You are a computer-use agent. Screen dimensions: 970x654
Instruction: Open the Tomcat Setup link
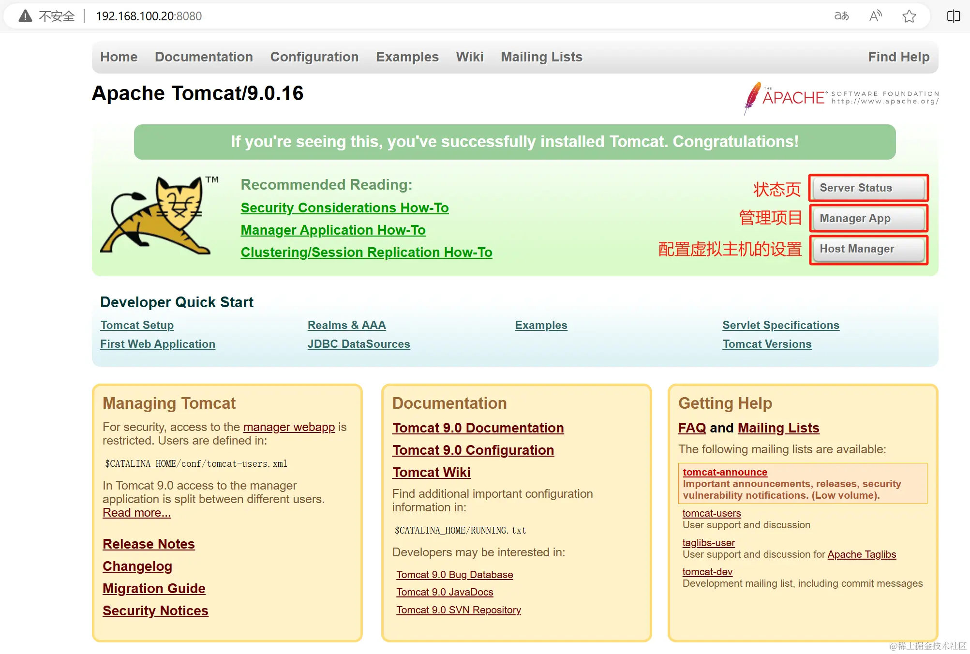pos(137,325)
